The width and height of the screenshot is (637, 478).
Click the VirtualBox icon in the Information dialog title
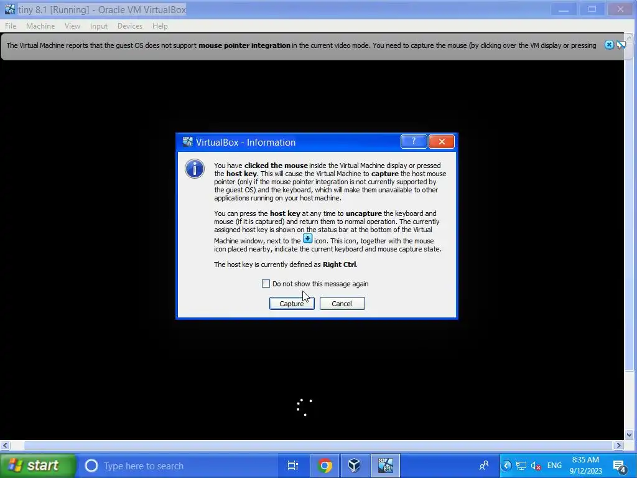click(x=187, y=142)
